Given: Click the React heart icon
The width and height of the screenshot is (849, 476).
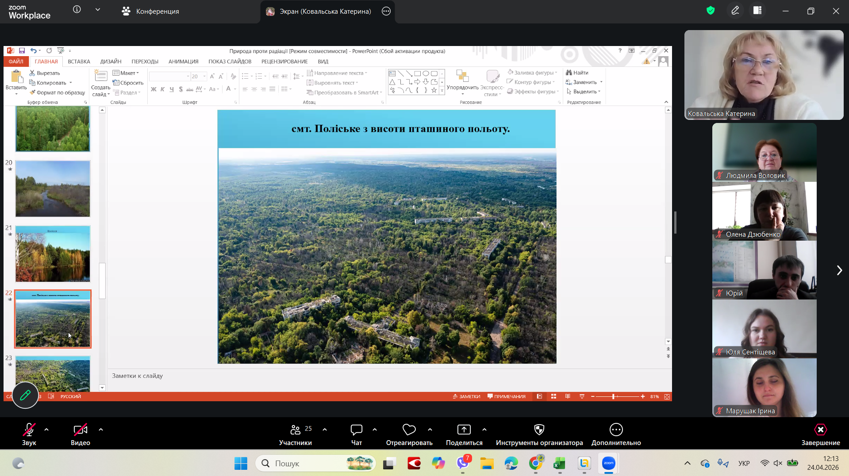Looking at the screenshot, I should [409, 430].
